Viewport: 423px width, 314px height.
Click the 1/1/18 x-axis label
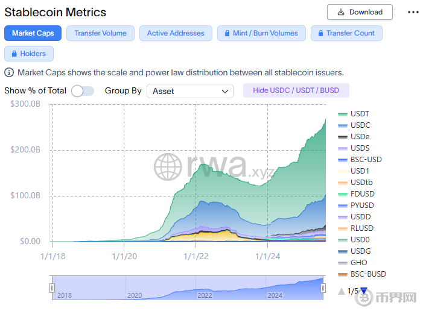(53, 256)
